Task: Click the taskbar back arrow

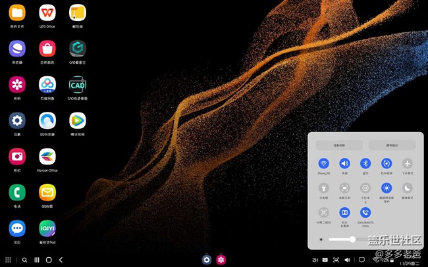Action: point(61,260)
